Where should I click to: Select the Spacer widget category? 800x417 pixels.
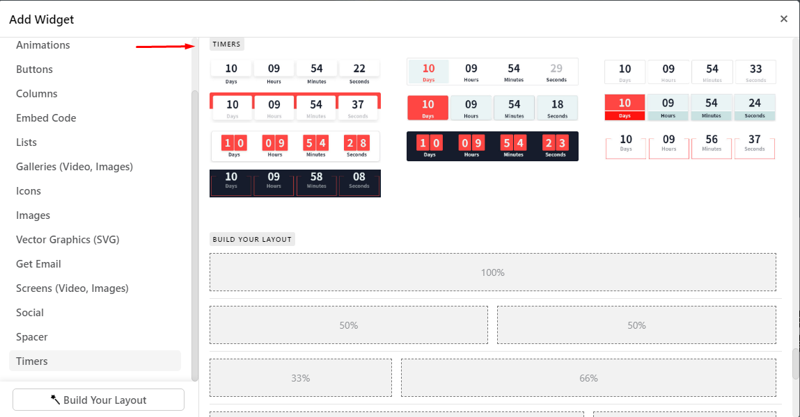tap(31, 336)
